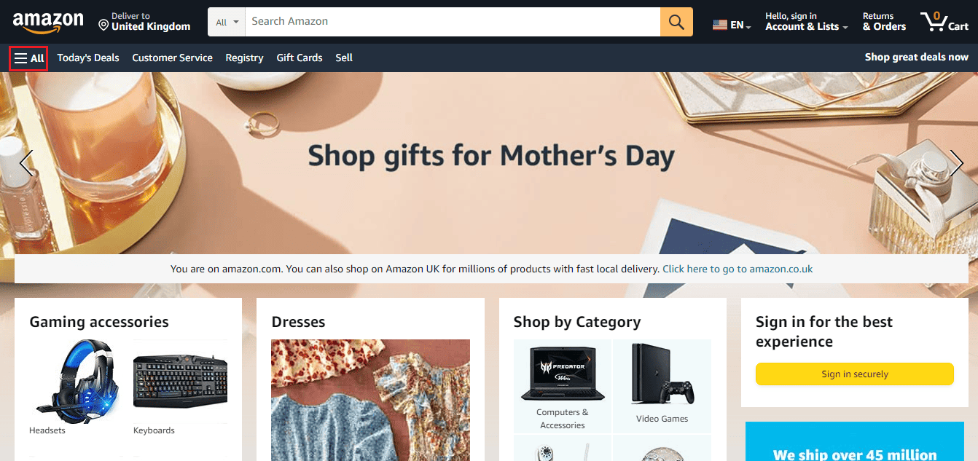The height and width of the screenshot is (461, 978).
Task: Show the previous banner with the left arrow
Action: pos(26,164)
